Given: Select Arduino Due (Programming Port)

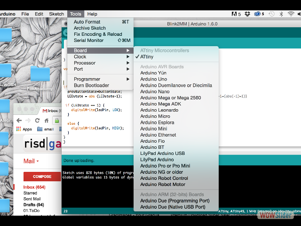Looking at the screenshot, I should pos(176,201).
